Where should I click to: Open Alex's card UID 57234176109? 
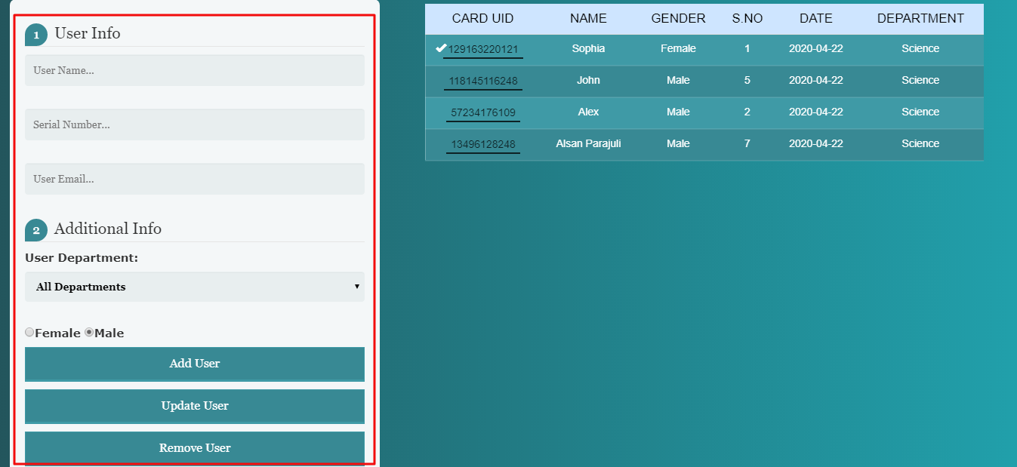(483, 112)
